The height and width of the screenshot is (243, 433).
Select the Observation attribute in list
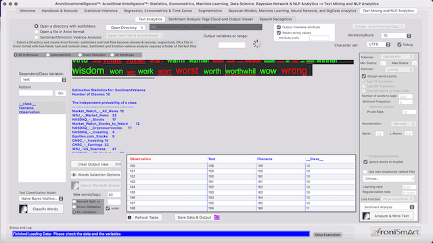[x=29, y=112]
